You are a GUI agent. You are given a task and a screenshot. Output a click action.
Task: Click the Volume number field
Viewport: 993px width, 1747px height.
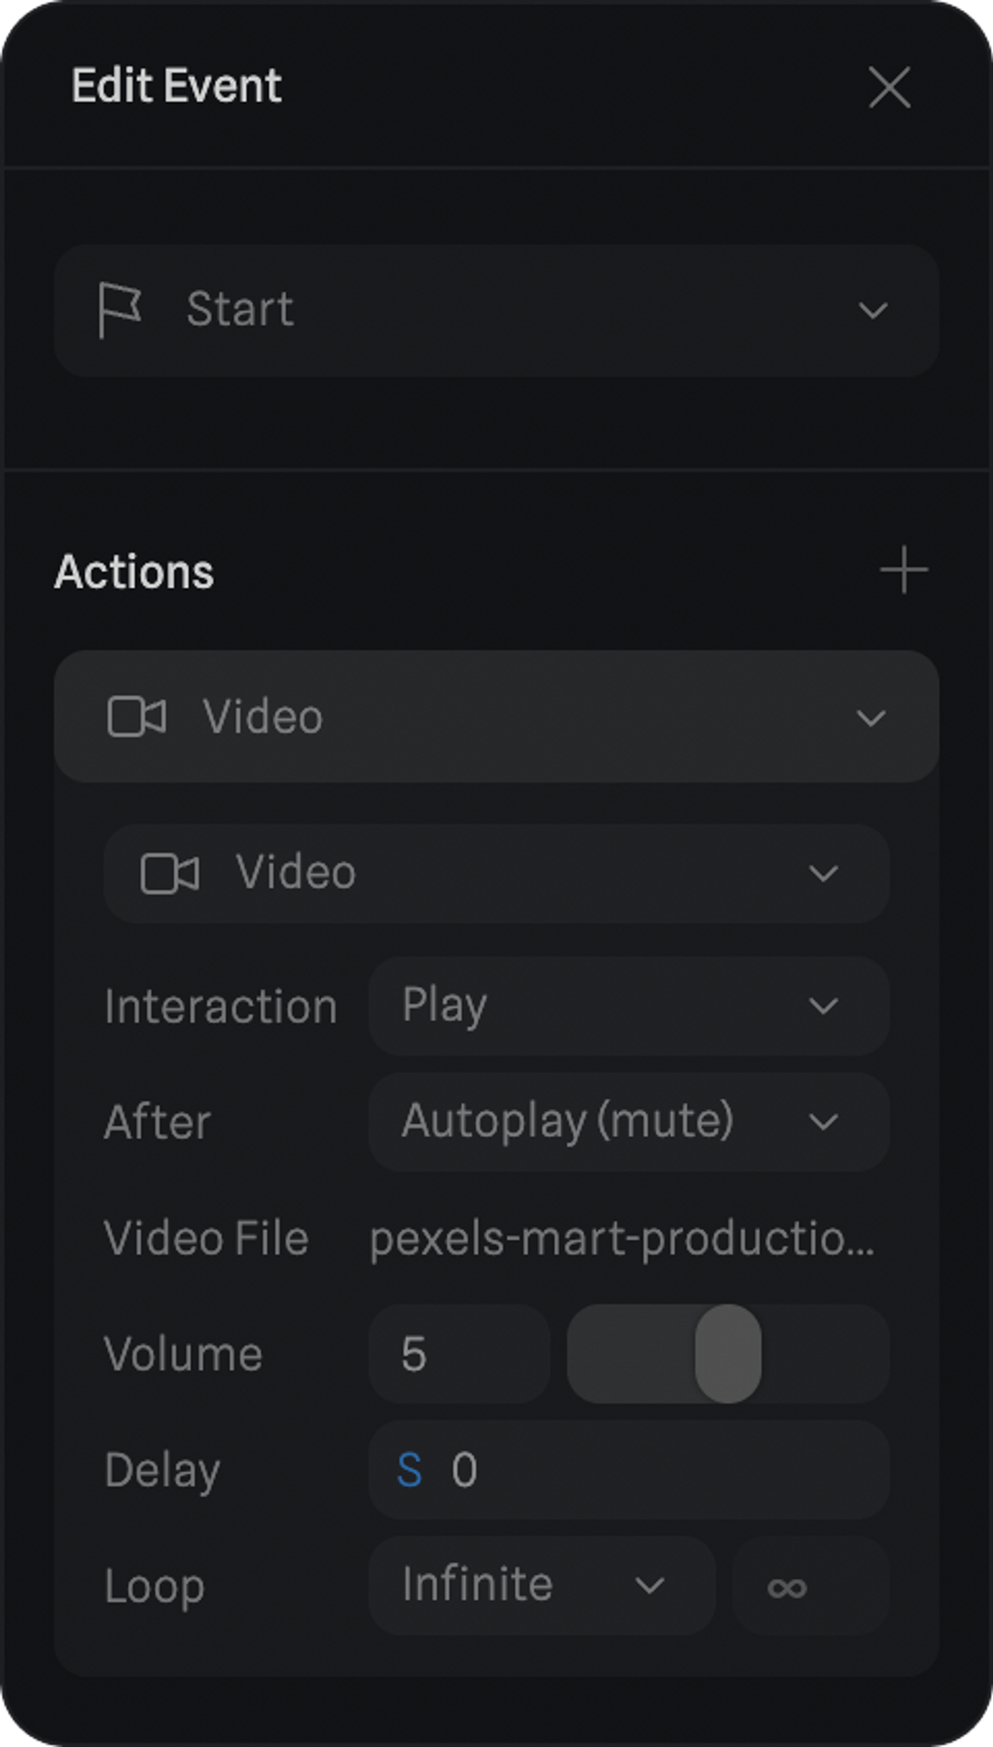coord(459,1354)
